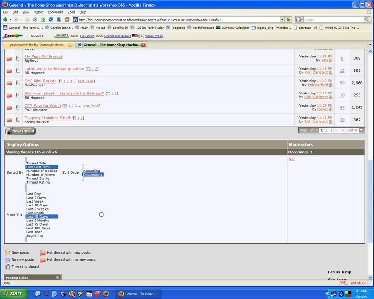This screenshot has height=299, width=374.
Task: Click the US flag icon in Netcraft toolbar
Action: [x=135, y=36]
